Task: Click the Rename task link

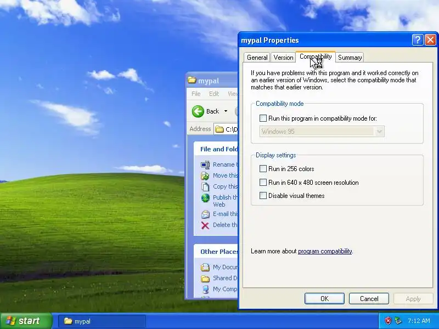Action: pyautogui.click(x=225, y=165)
